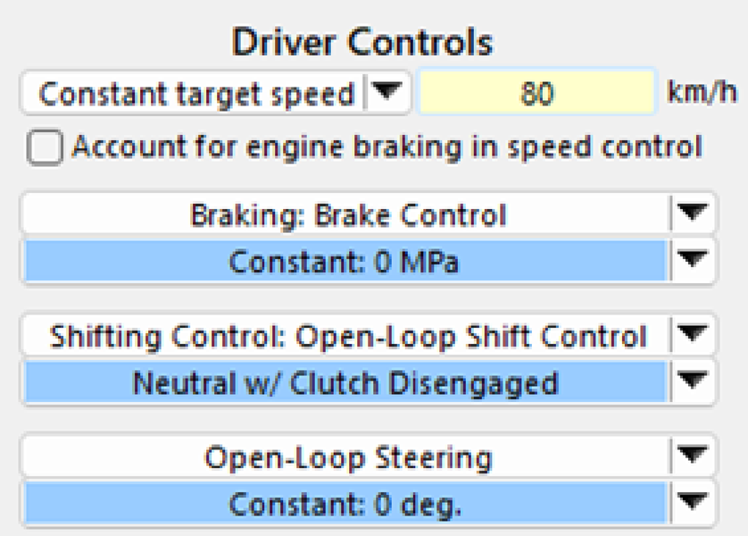Screen dimensions: 748x536
Task: Click the Braking: Brake Control selector
Action: tap(346, 214)
